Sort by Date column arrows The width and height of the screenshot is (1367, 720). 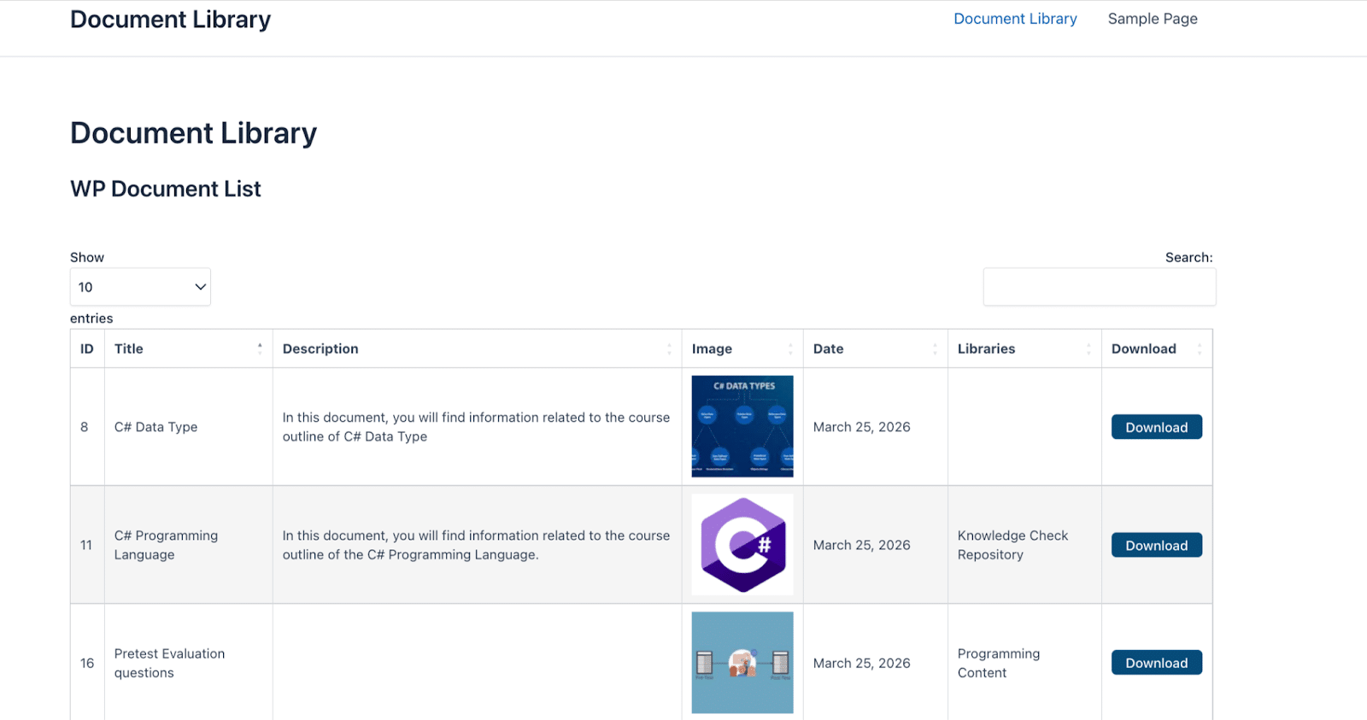point(935,348)
